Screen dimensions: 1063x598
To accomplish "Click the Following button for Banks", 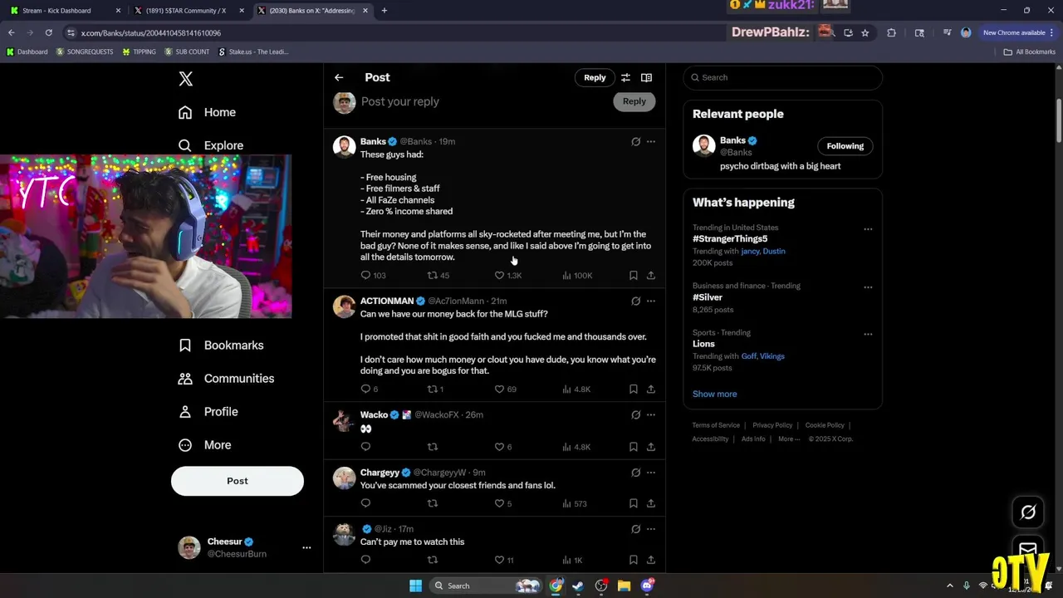I will tap(845, 146).
